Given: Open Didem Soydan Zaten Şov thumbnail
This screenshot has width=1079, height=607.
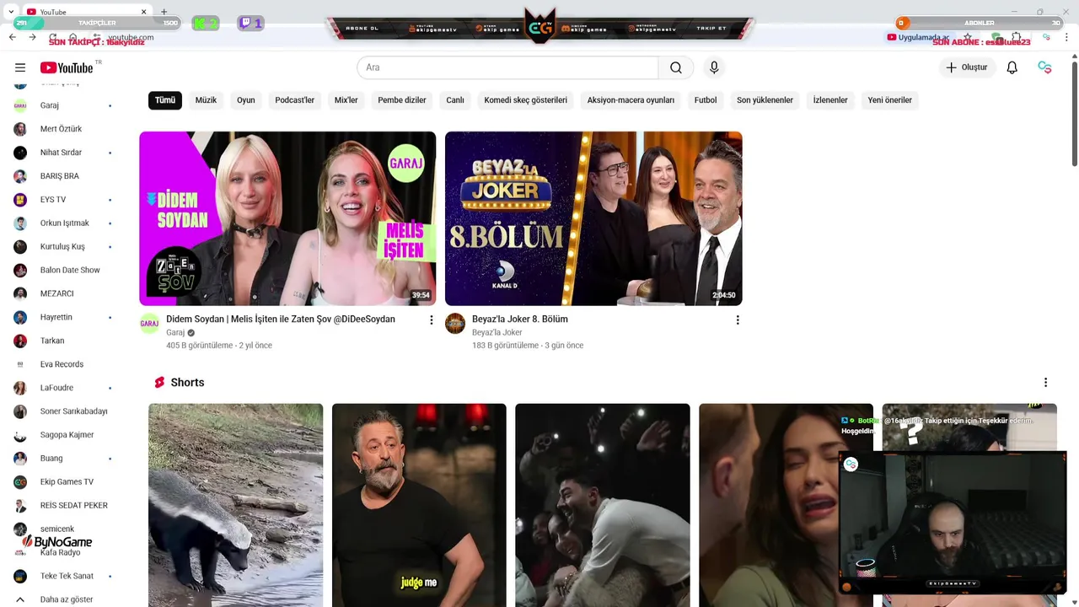Looking at the screenshot, I should coord(287,218).
